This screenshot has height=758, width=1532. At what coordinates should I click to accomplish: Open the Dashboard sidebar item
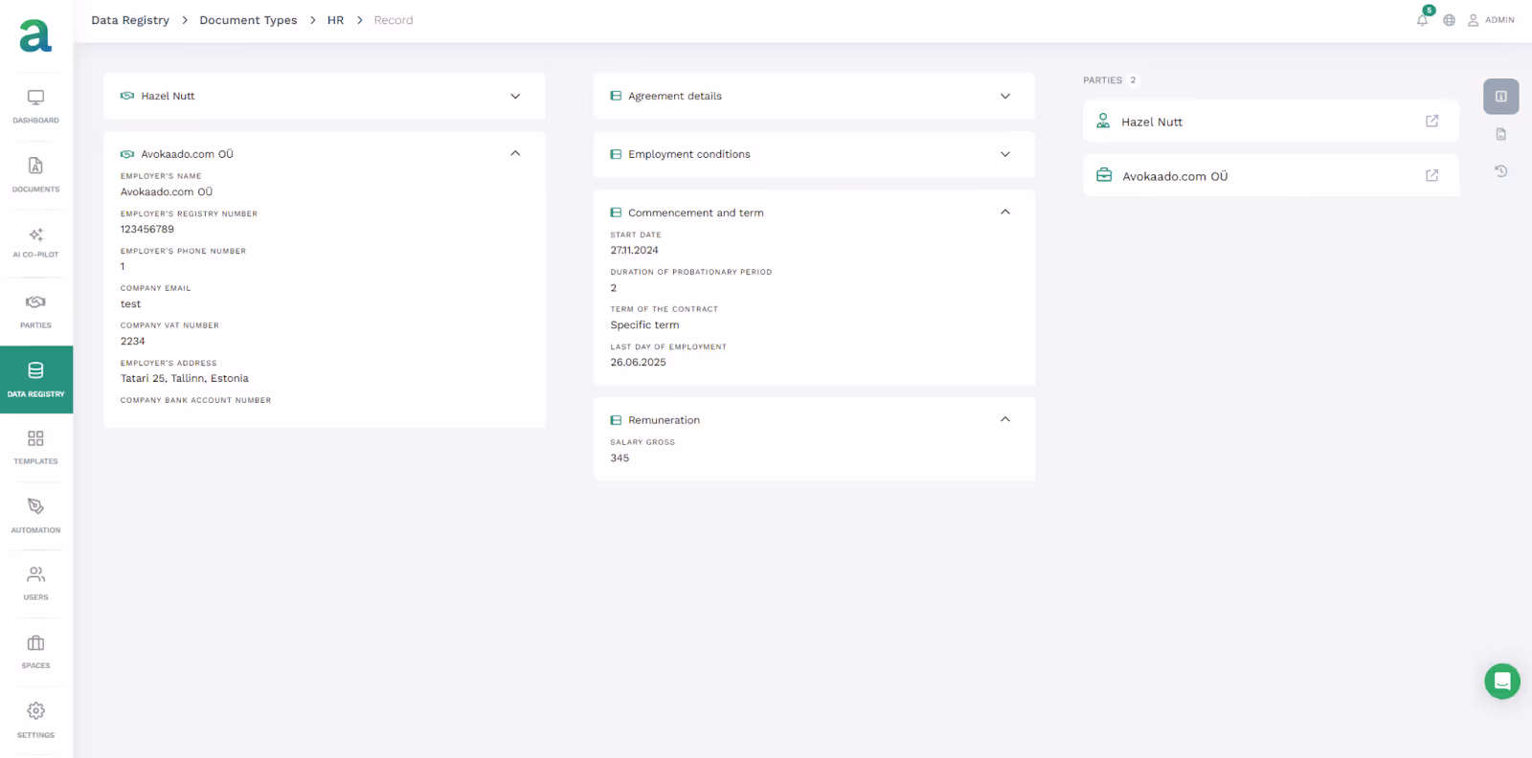tap(35, 106)
